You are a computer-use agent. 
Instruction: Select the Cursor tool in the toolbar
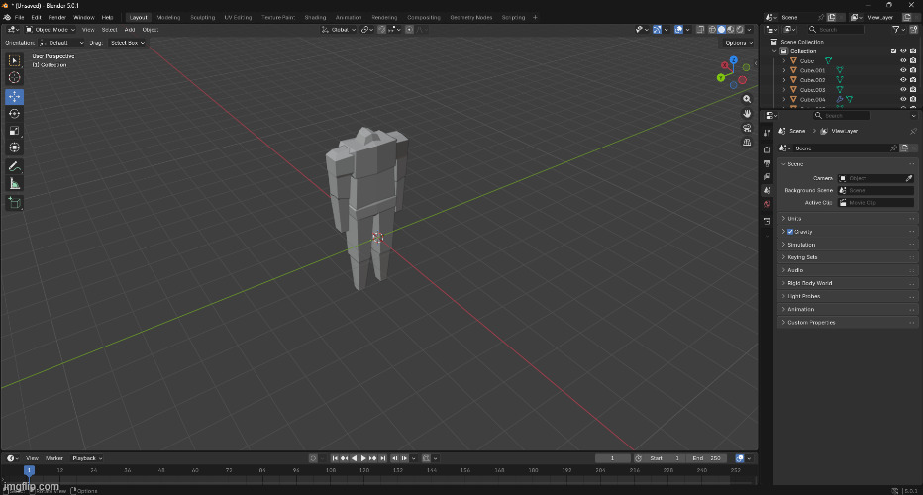(x=14, y=78)
